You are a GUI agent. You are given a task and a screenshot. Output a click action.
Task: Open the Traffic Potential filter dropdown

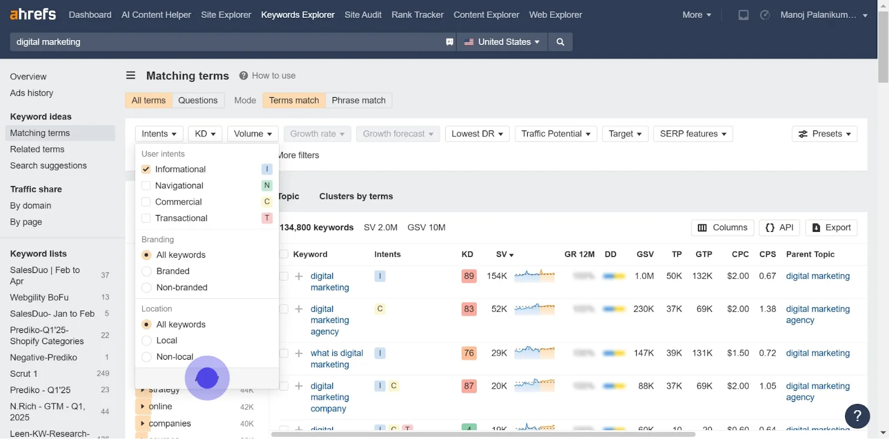pyautogui.click(x=556, y=134)
